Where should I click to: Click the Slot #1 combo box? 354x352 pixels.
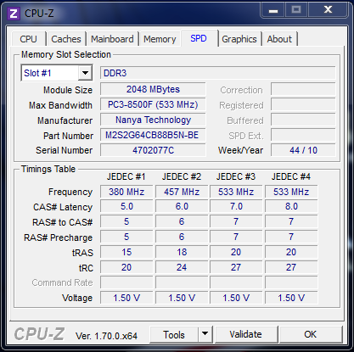(57, 73)
